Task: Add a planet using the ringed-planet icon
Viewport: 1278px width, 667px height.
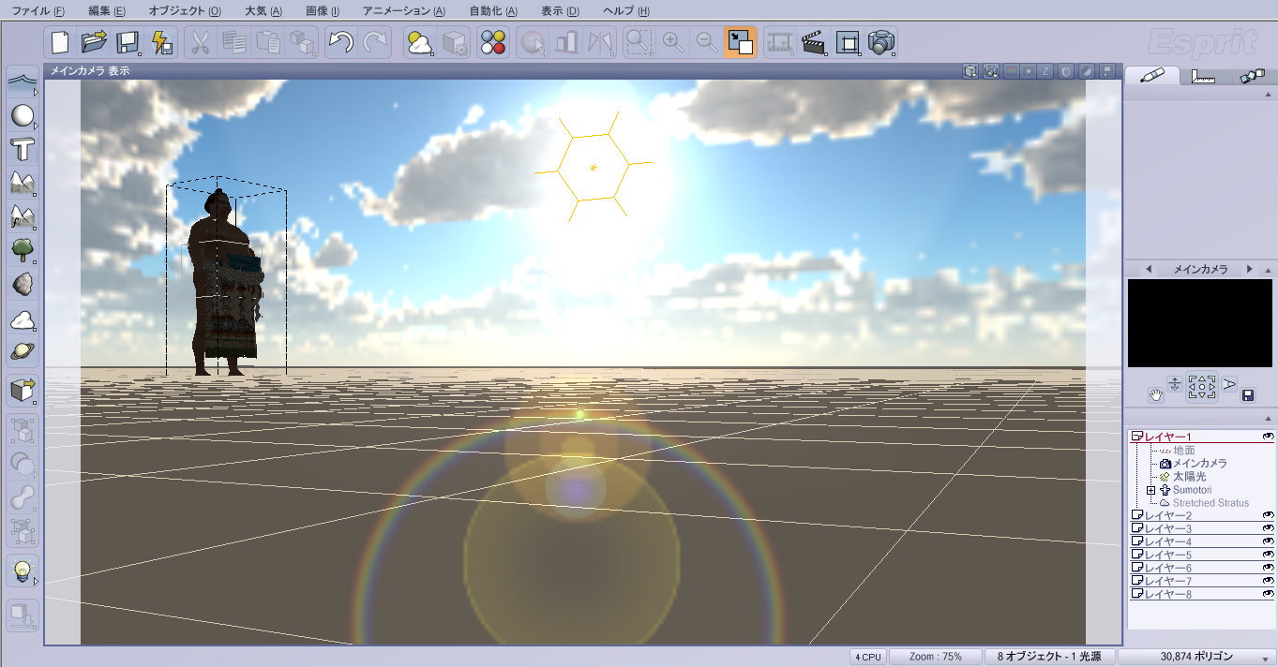Action: pos(22,350)
